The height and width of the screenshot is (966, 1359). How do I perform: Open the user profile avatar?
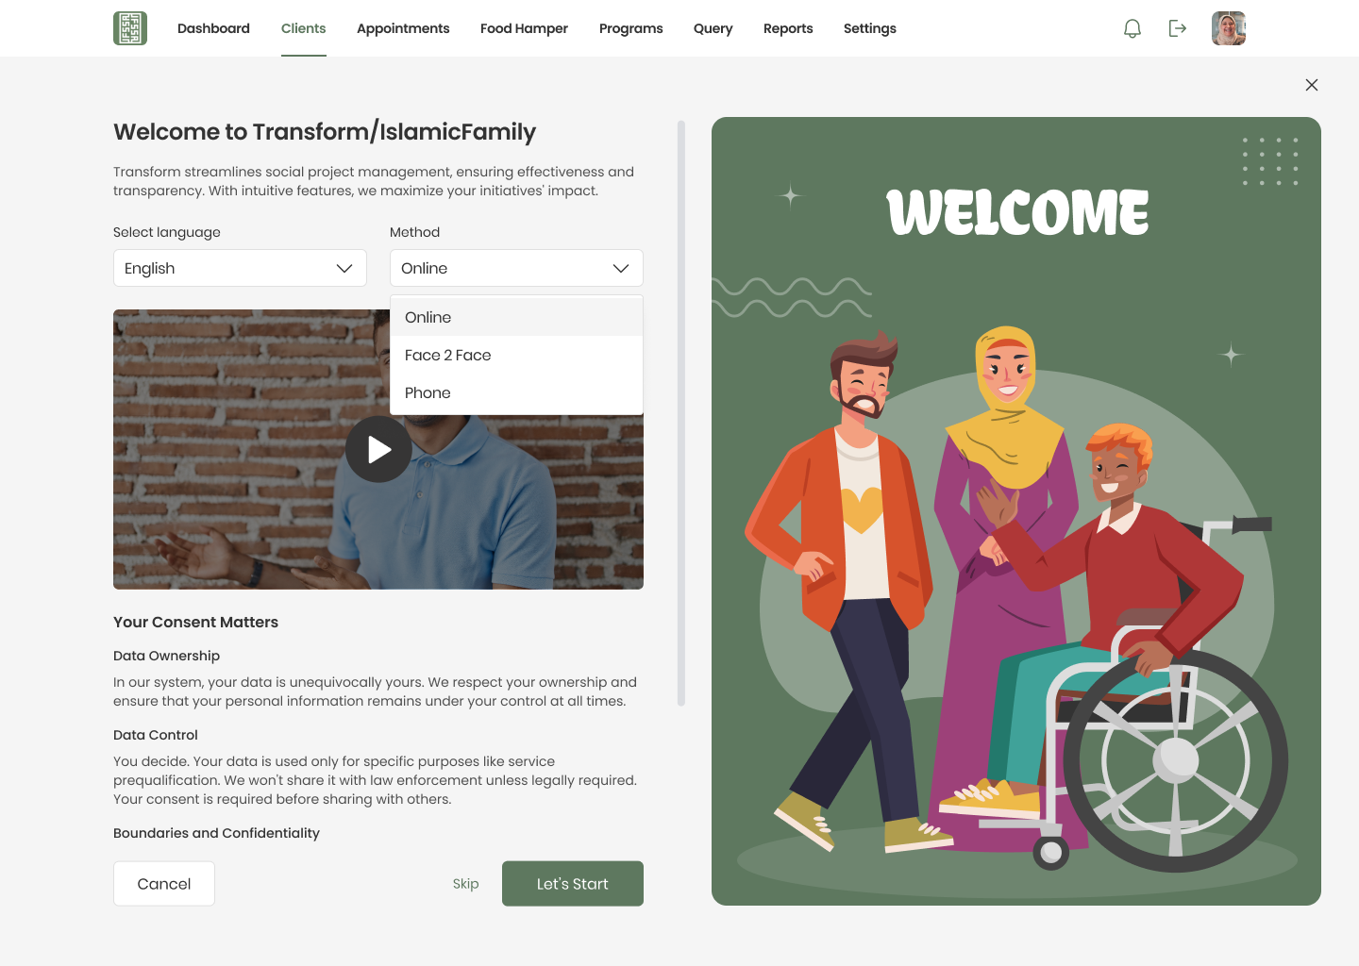[1229, 28]
